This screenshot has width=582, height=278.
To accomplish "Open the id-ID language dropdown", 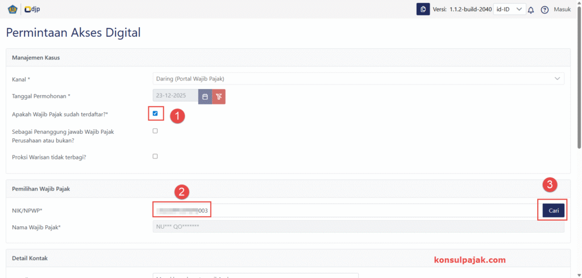I will click(x=509, y=9).
